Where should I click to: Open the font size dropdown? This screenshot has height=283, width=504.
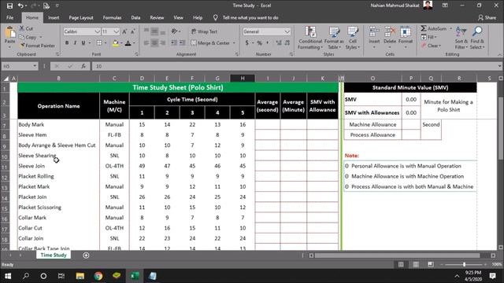click(x=117, y=31)
